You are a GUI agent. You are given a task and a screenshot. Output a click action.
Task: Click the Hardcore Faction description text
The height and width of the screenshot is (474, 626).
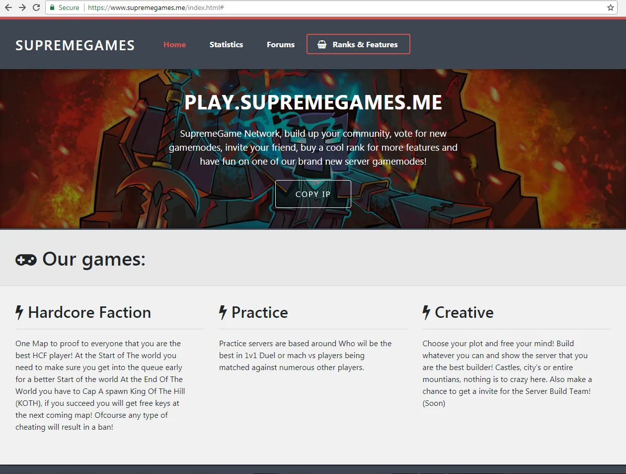pyautogui.click(x=100, y=385)
